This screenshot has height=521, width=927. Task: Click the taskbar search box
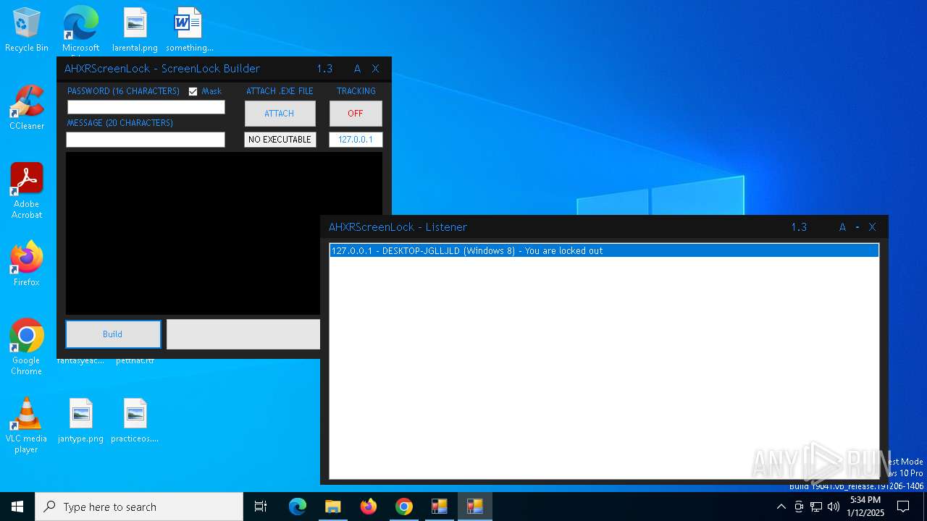139,507
